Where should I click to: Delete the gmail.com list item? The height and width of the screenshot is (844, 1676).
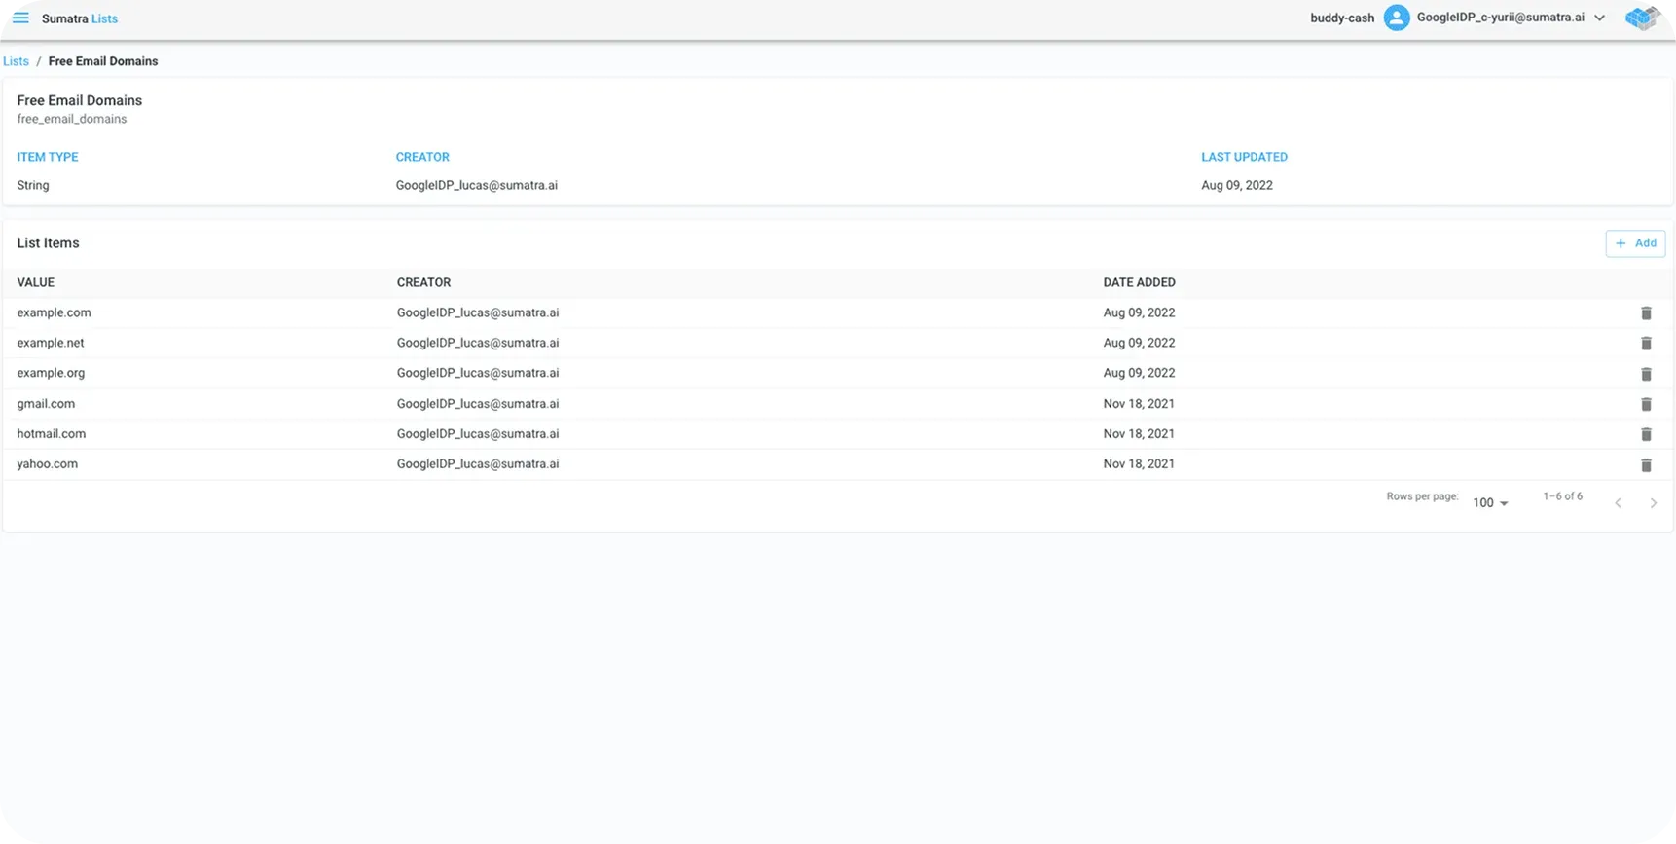tap(1646, 404)
